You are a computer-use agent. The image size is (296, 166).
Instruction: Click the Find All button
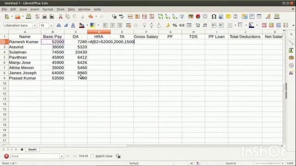(83, 156)
